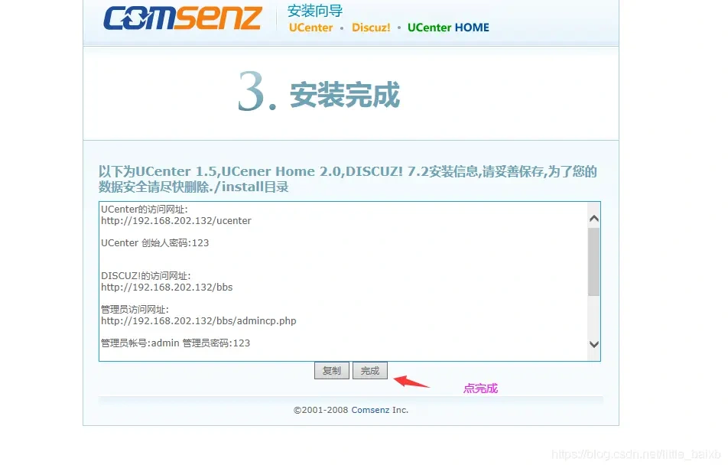Click the 复制 button

pyautogui.click(x=332, y=370)
